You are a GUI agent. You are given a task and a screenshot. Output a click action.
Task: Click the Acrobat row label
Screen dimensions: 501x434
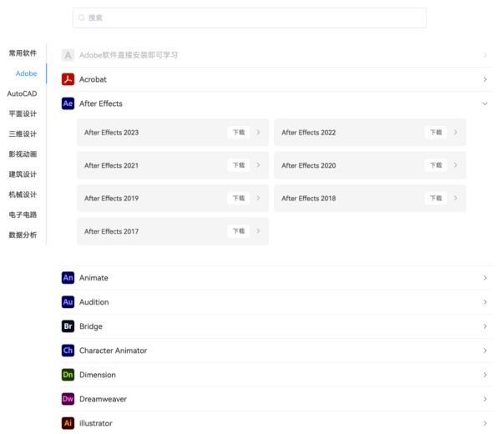[x=93, y=79]
